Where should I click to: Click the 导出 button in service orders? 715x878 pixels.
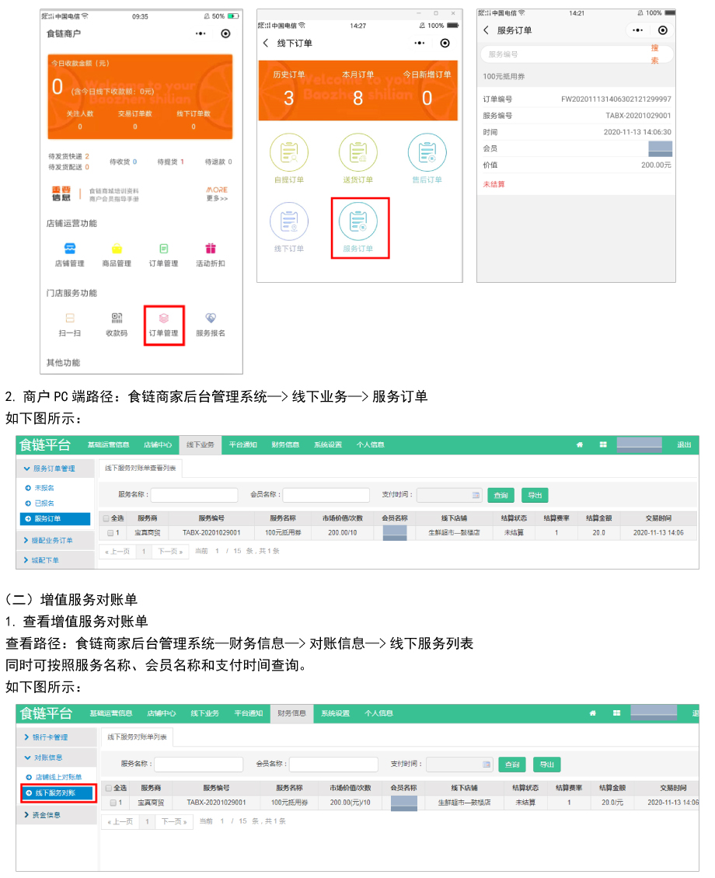click(x=534, y=495)
